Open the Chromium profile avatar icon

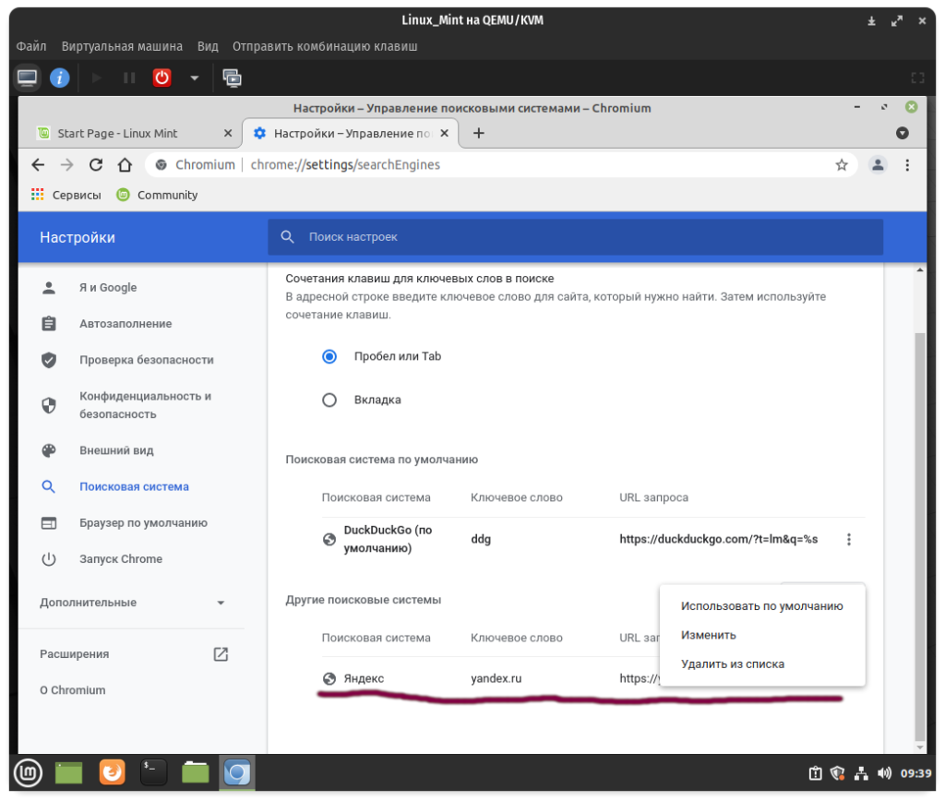click(x=878, y=165)
